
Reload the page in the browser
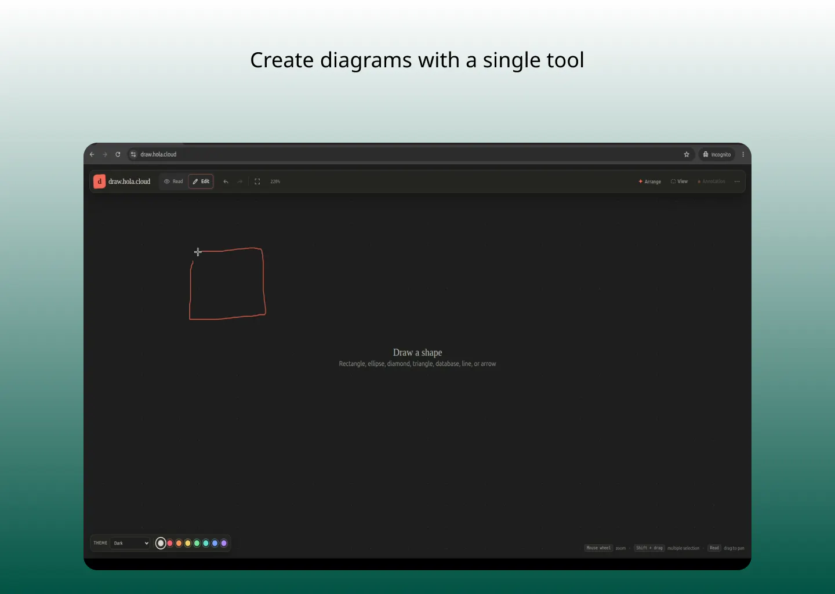pyautogui.click(x=118, y=154)
